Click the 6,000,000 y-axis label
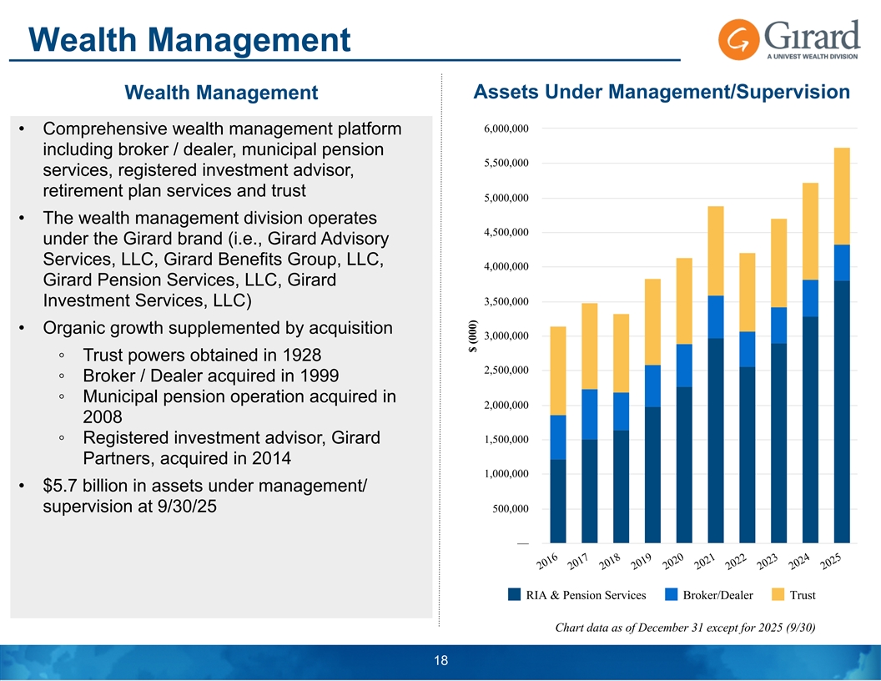Screen dimensions: 881x681 coord(506,129)
